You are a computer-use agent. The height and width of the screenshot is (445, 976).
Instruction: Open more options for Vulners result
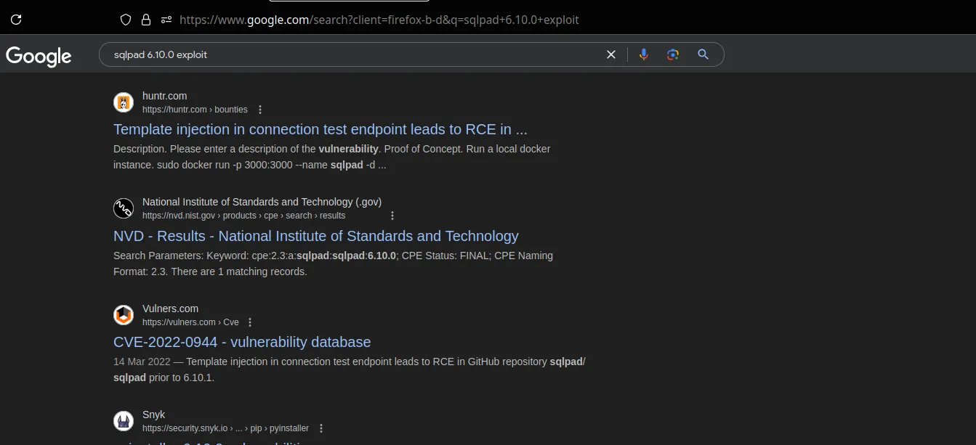click(x=250, y=322)
